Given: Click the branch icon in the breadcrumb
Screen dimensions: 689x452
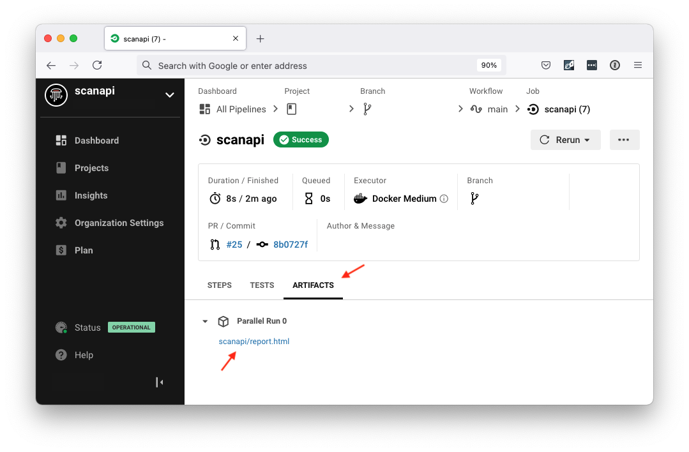Looking at the screenshot, I should click(368, 109).
